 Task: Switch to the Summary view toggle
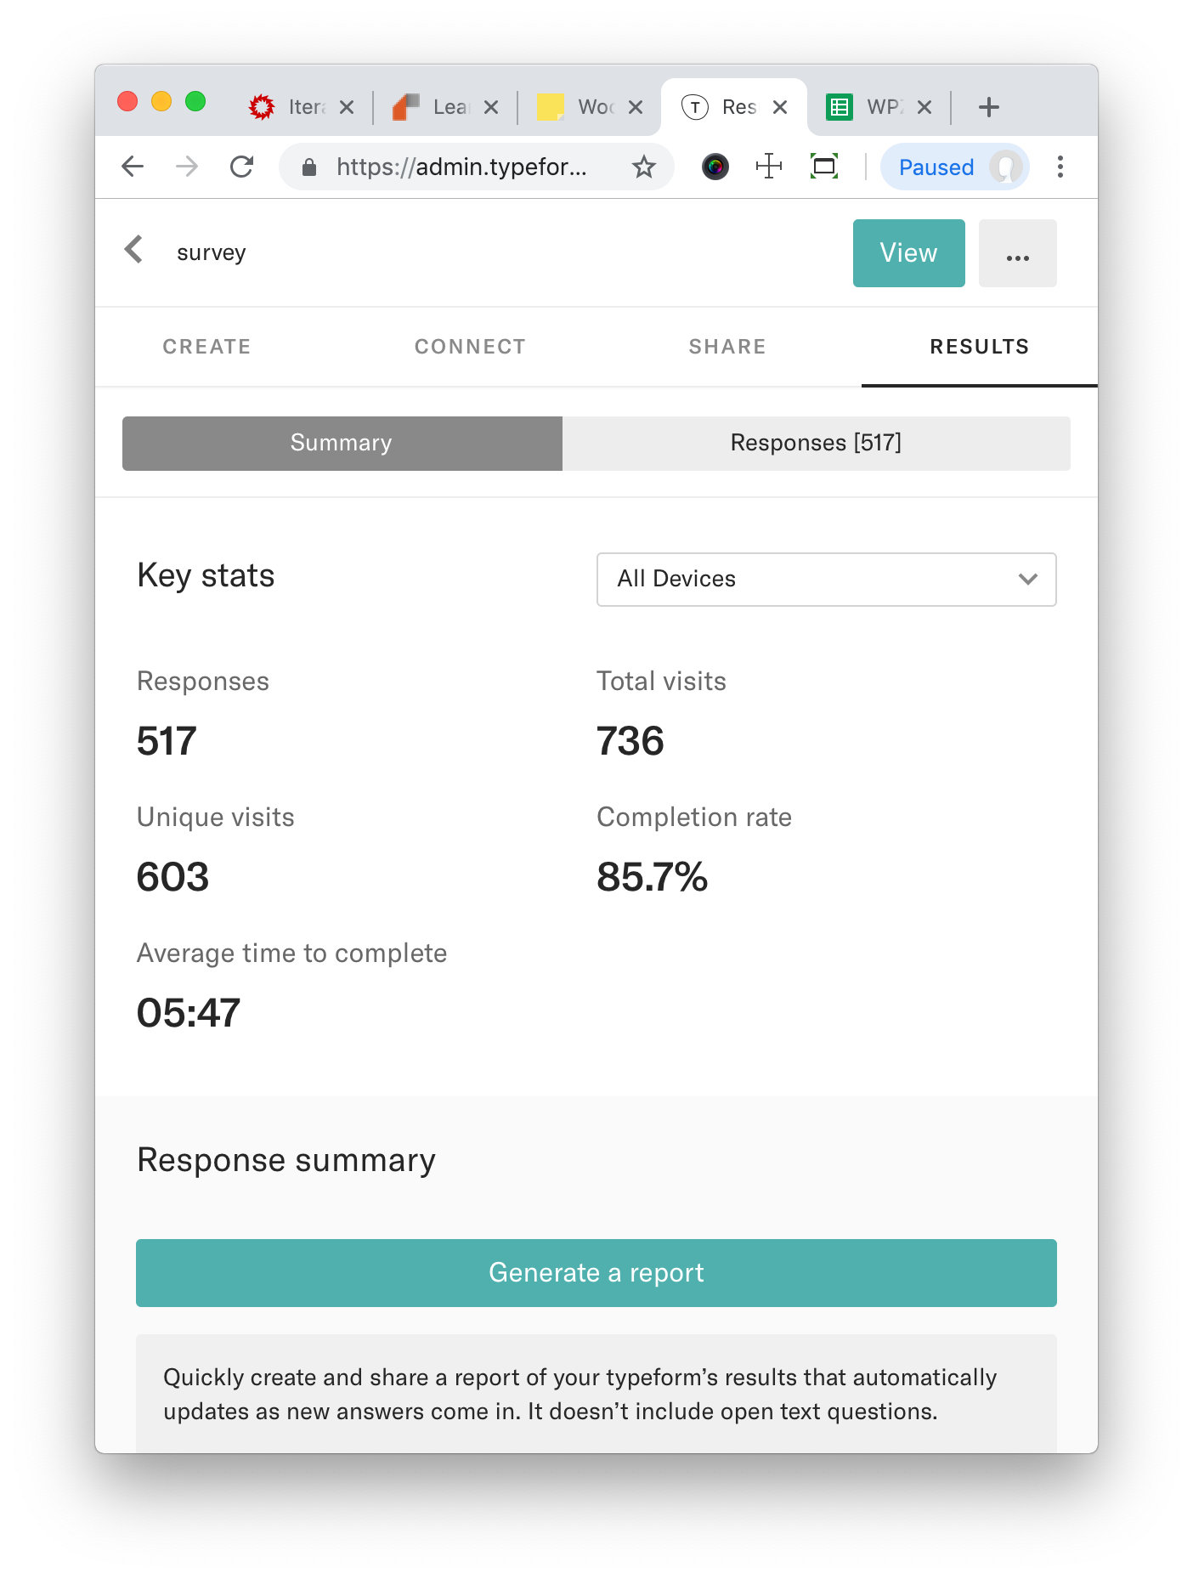tap(342, 444)
